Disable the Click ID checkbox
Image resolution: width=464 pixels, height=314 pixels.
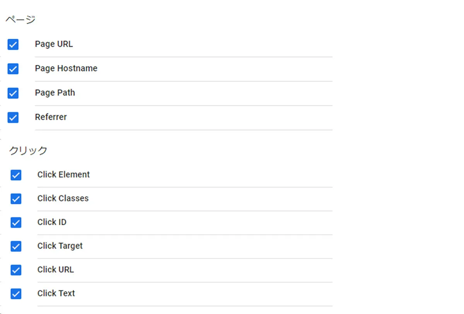(x=16, y=222)
